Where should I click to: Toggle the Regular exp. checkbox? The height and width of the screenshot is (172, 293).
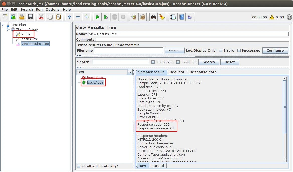(x=178, y=62)
